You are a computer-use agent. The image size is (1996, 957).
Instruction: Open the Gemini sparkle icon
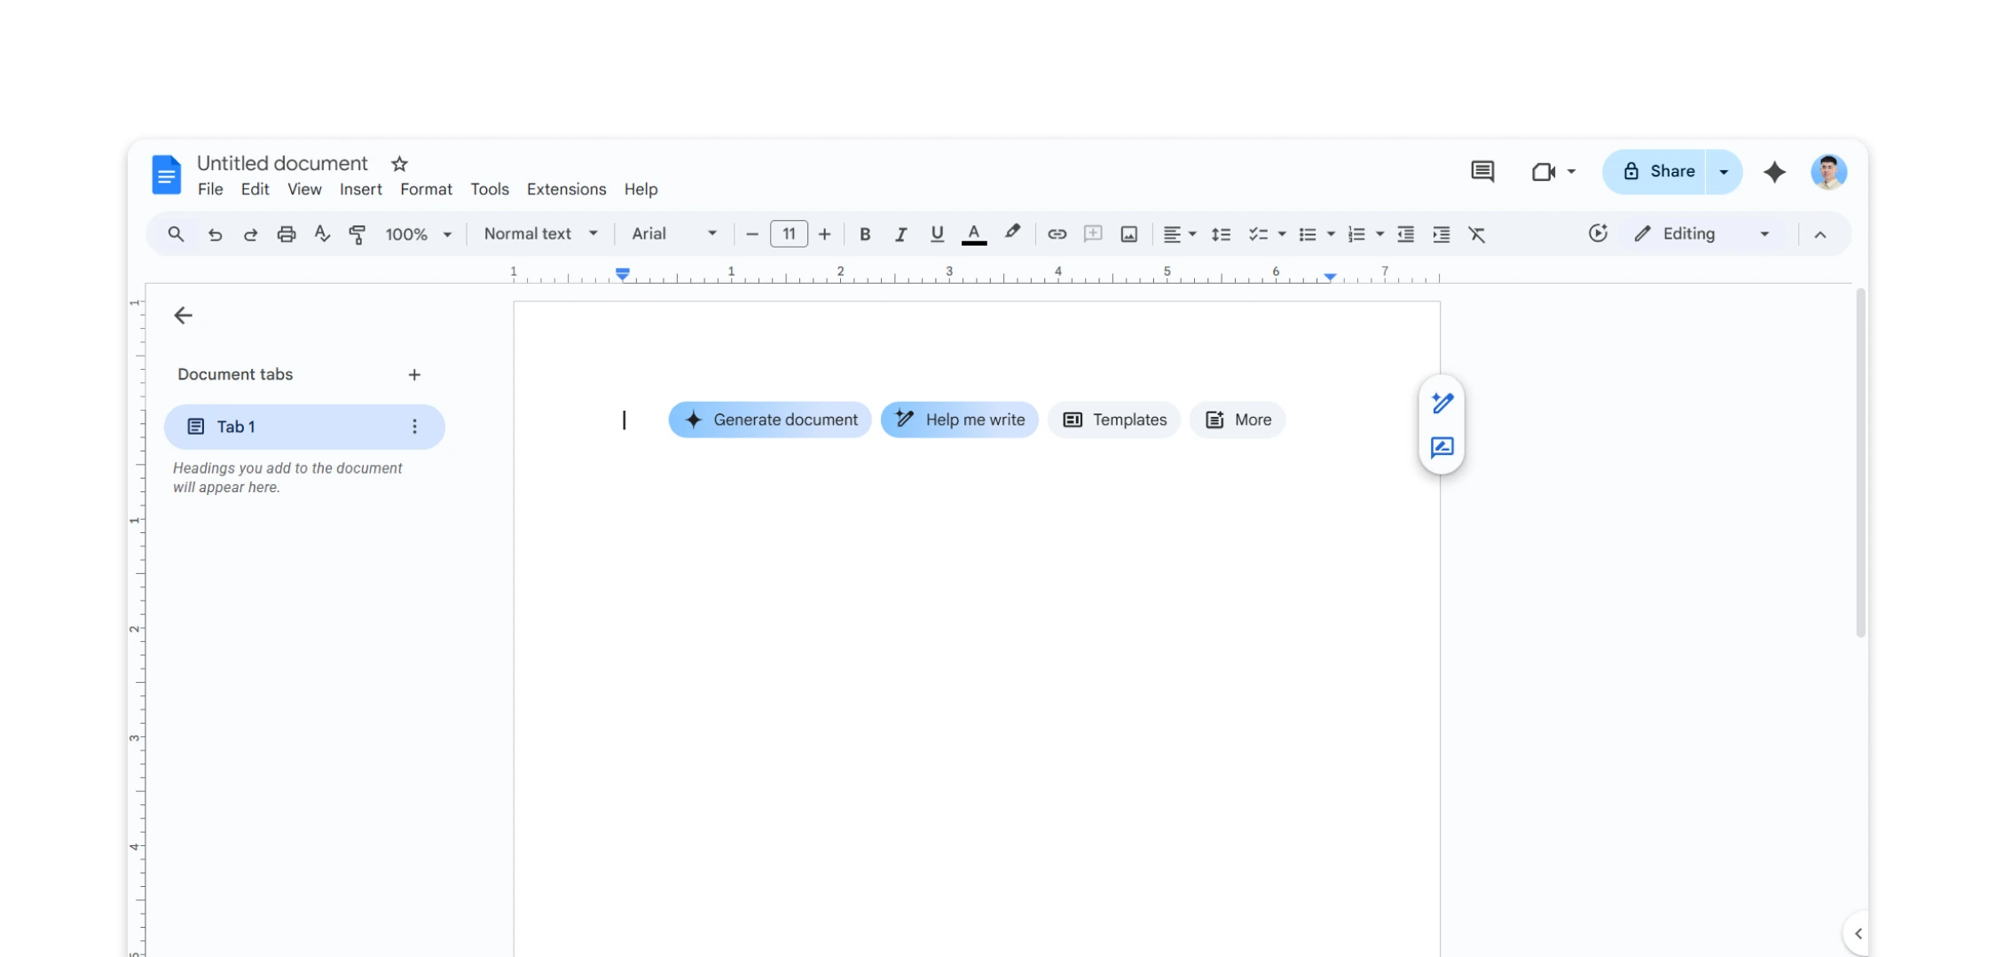pyautogui.click(x=1774, y=171)
